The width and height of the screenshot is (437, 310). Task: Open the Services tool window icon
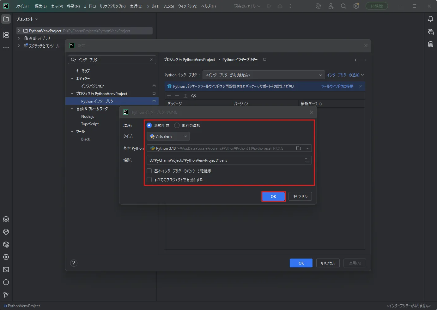pyautogui.click(x=6, y=257)
